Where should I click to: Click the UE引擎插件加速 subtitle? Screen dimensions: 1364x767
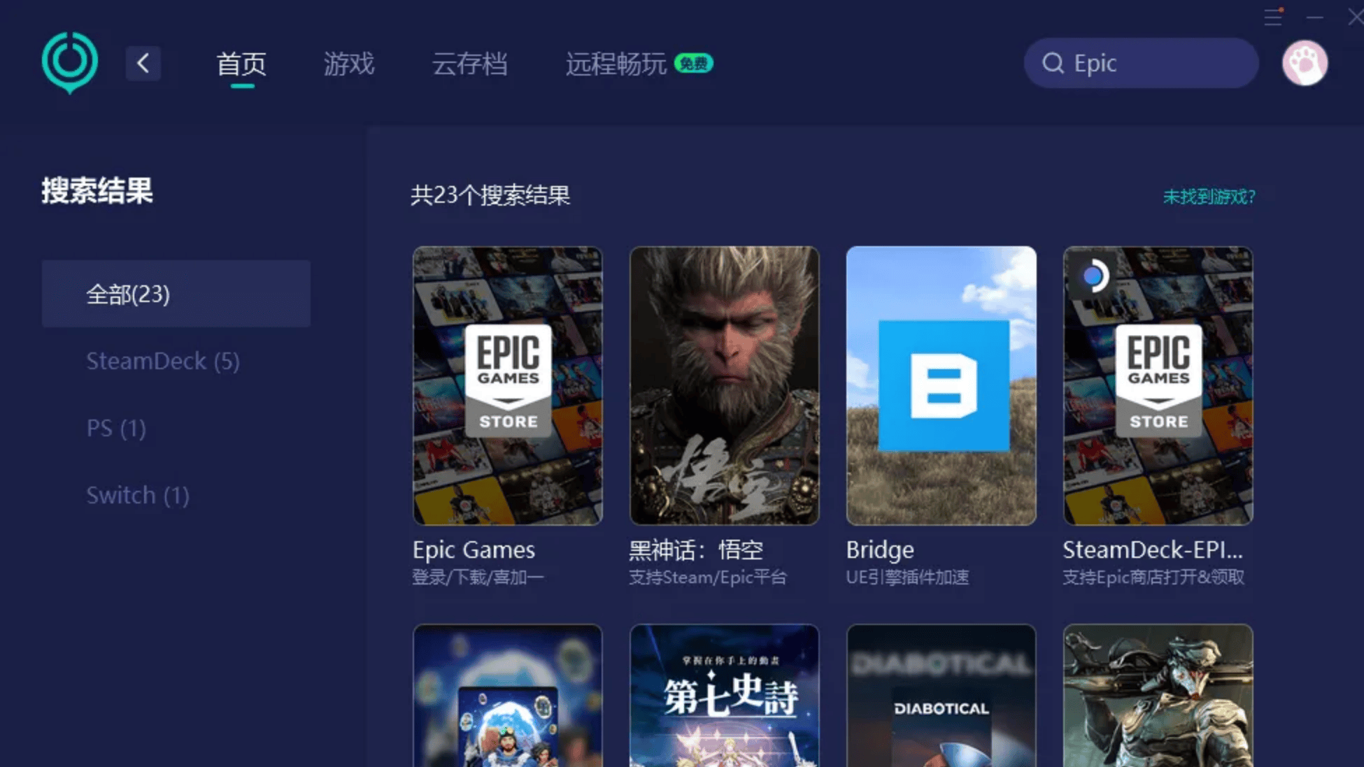pyautogui.click(x=907, y=577)
